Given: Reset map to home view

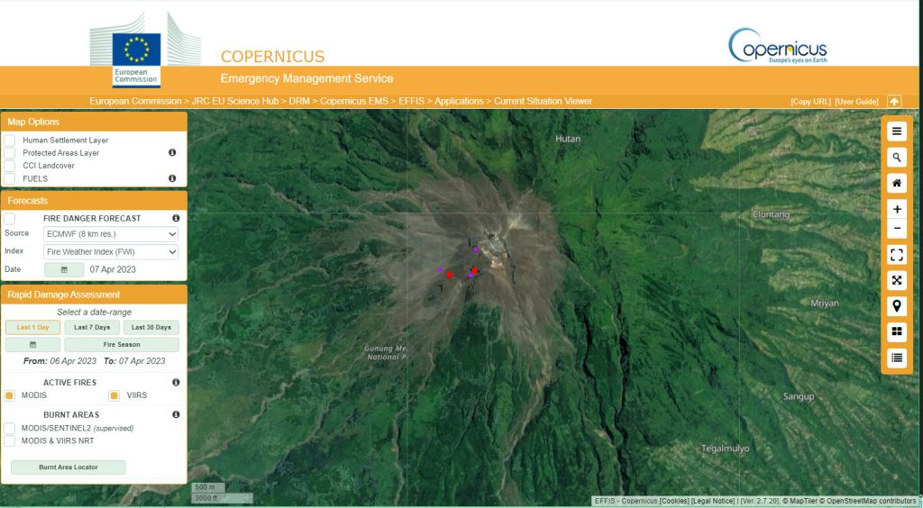Looking at the screenshot, I should 896,183.
